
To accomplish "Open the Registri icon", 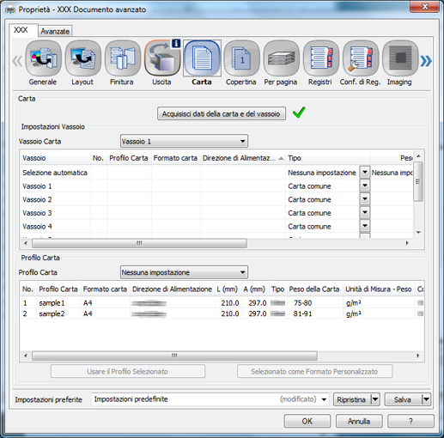I will coord(321,58).
